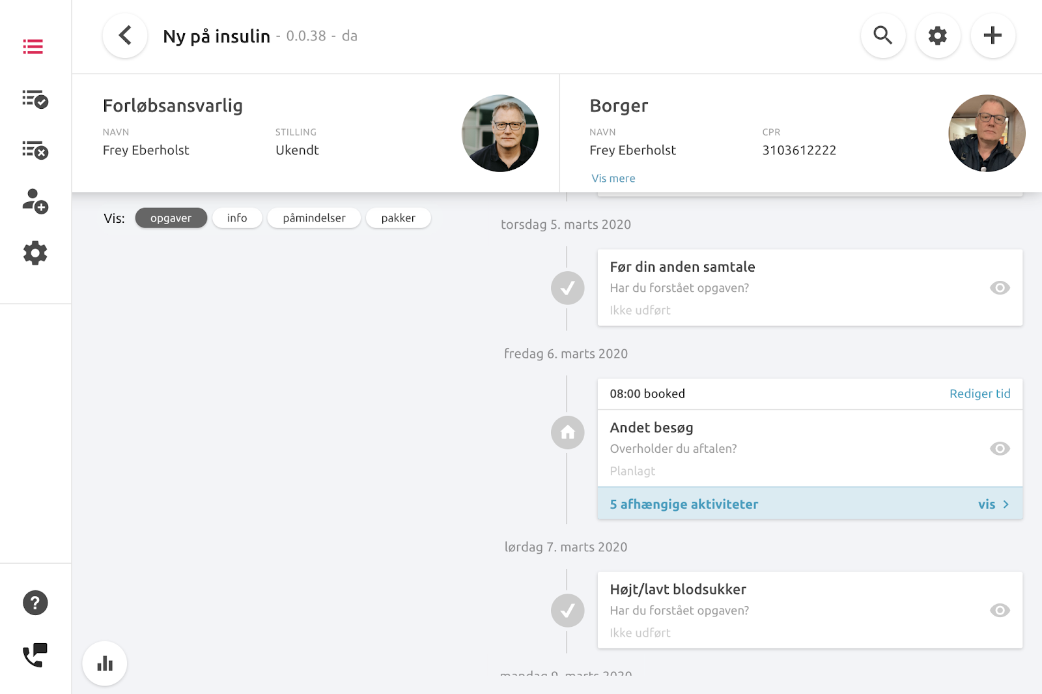The height and width of the screenshot is (694, 1042).
Task: Open the cancelled tasks list icon
Action: (x=35, y=150)
